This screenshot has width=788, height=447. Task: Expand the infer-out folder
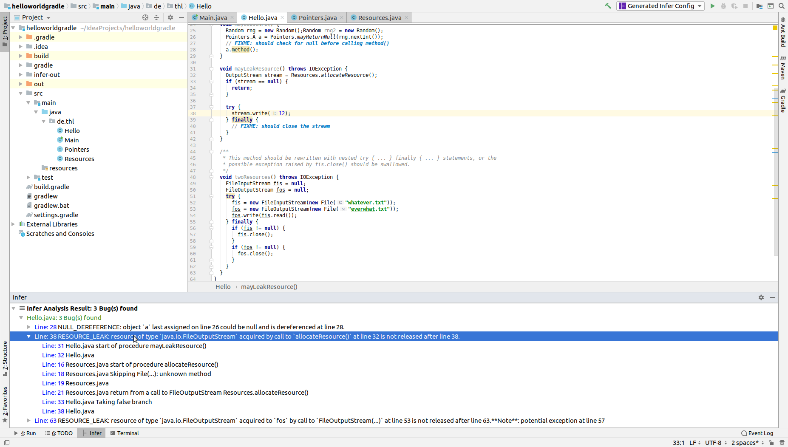(x=21, y=75)
